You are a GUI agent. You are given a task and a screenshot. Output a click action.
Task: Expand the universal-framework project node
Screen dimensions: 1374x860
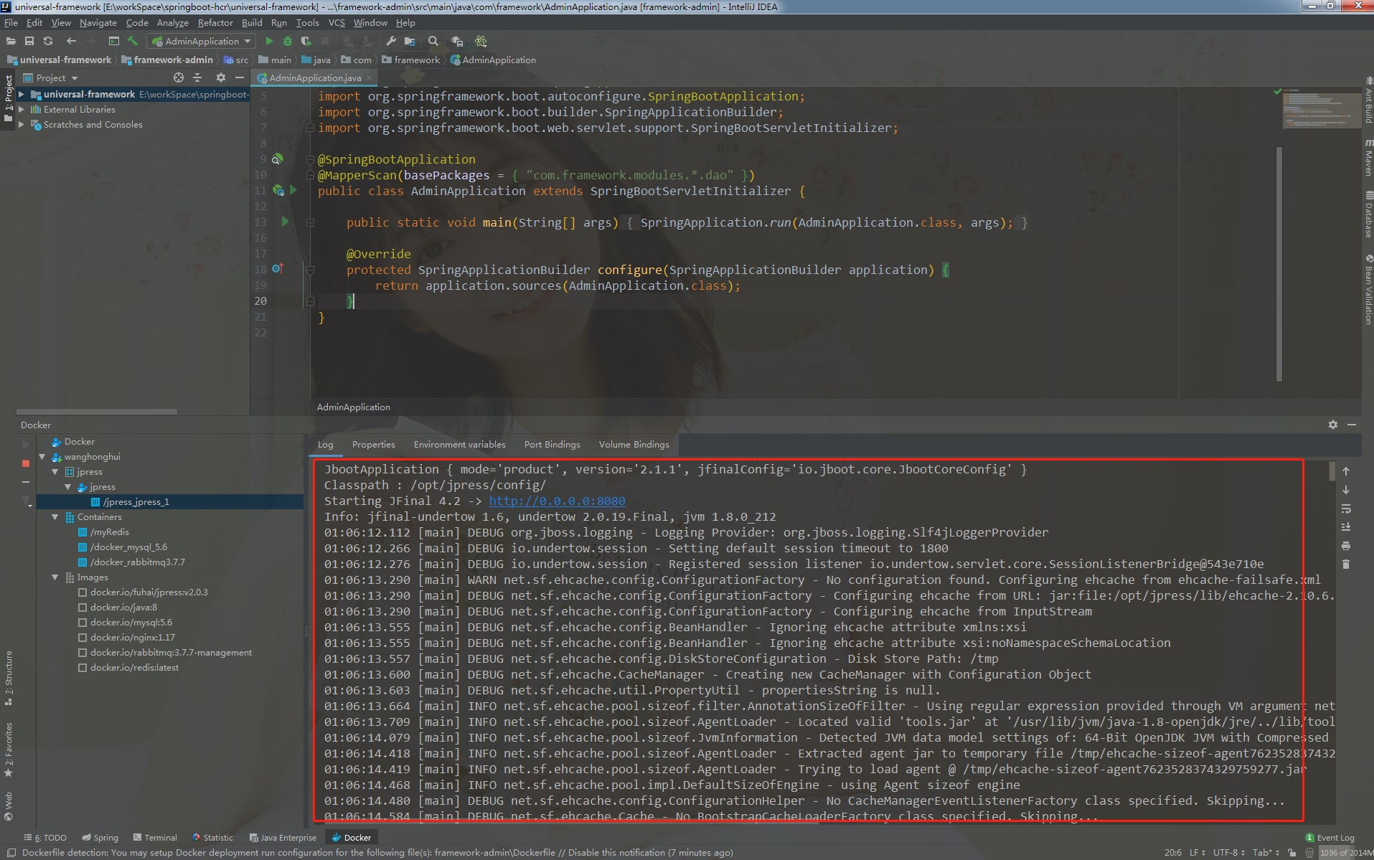click(22, 94)
